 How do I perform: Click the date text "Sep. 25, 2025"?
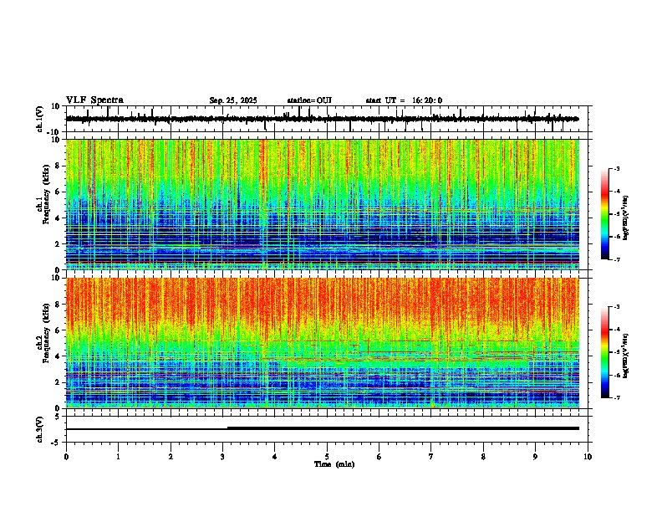233,100
